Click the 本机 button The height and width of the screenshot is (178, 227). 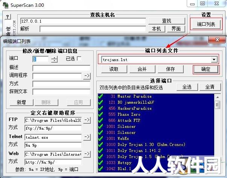[157, 29]
